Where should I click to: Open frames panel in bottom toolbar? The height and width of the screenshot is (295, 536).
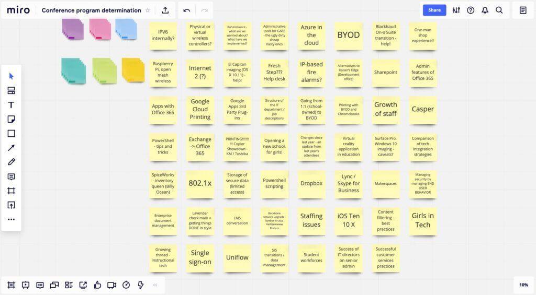(12, 285)
